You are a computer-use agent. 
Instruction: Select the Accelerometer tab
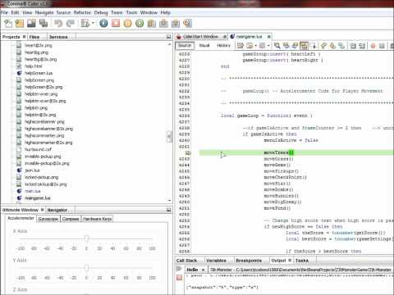pos(21,218)
